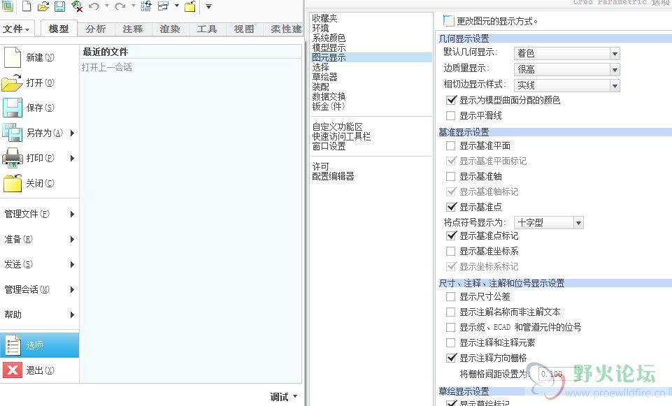The image size is (672, 406).
Task: Expand the 管理会话 submenu
Action: [x=72, y=289]
